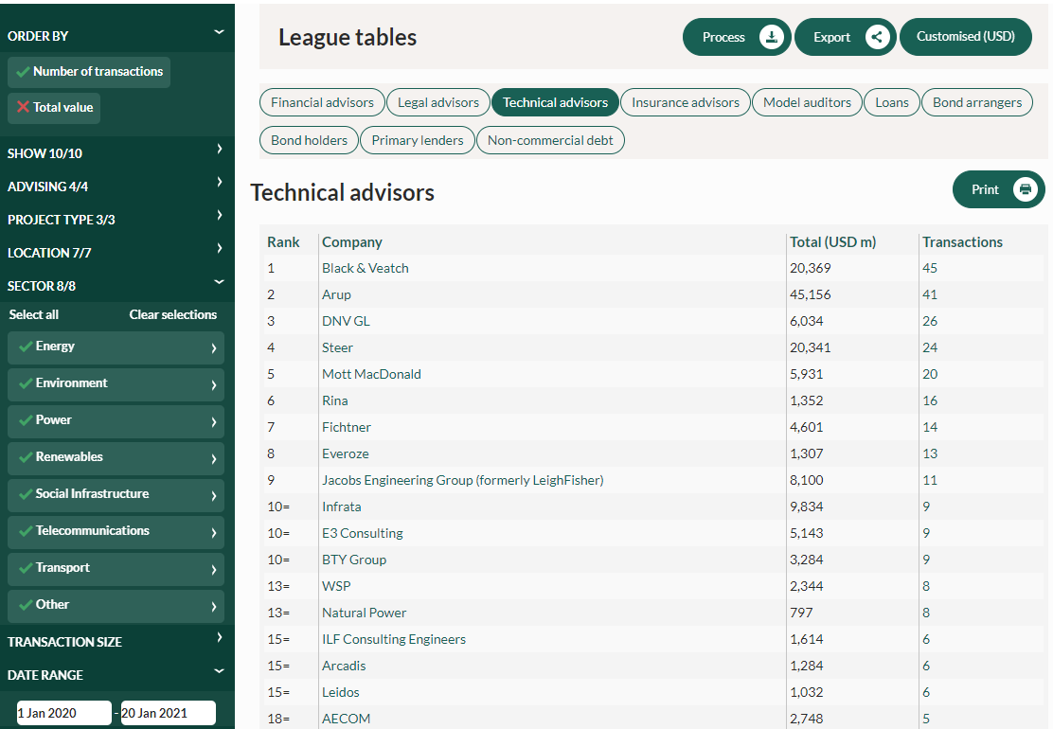This screenshot has height=729, width=1053.
Task: Expand the TRANSACTION SIZE section
Action: 219,637
